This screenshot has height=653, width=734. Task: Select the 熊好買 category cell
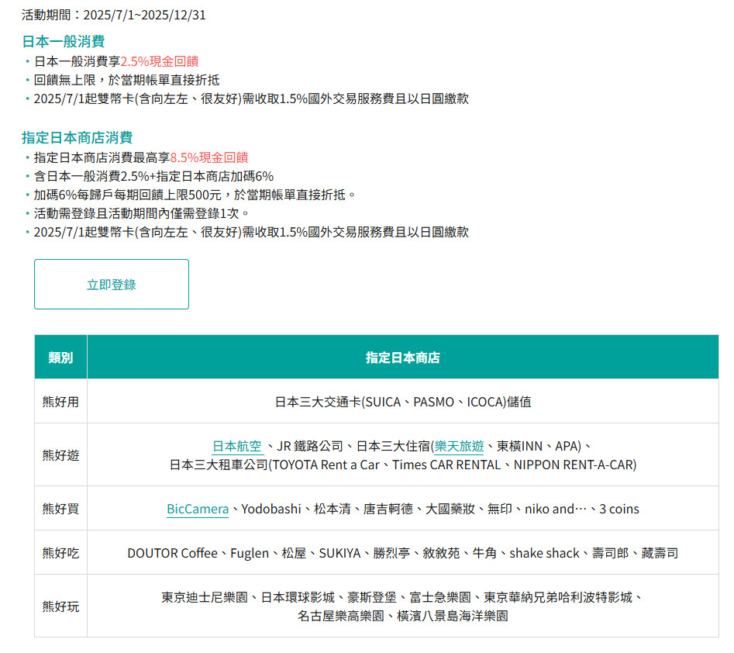(x=60, y=509)
